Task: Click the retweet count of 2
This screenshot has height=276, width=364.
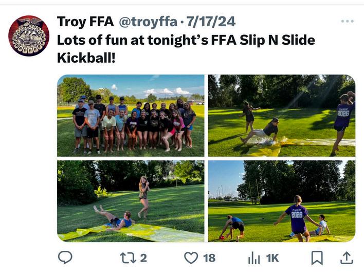Action: tap(143, 257)
